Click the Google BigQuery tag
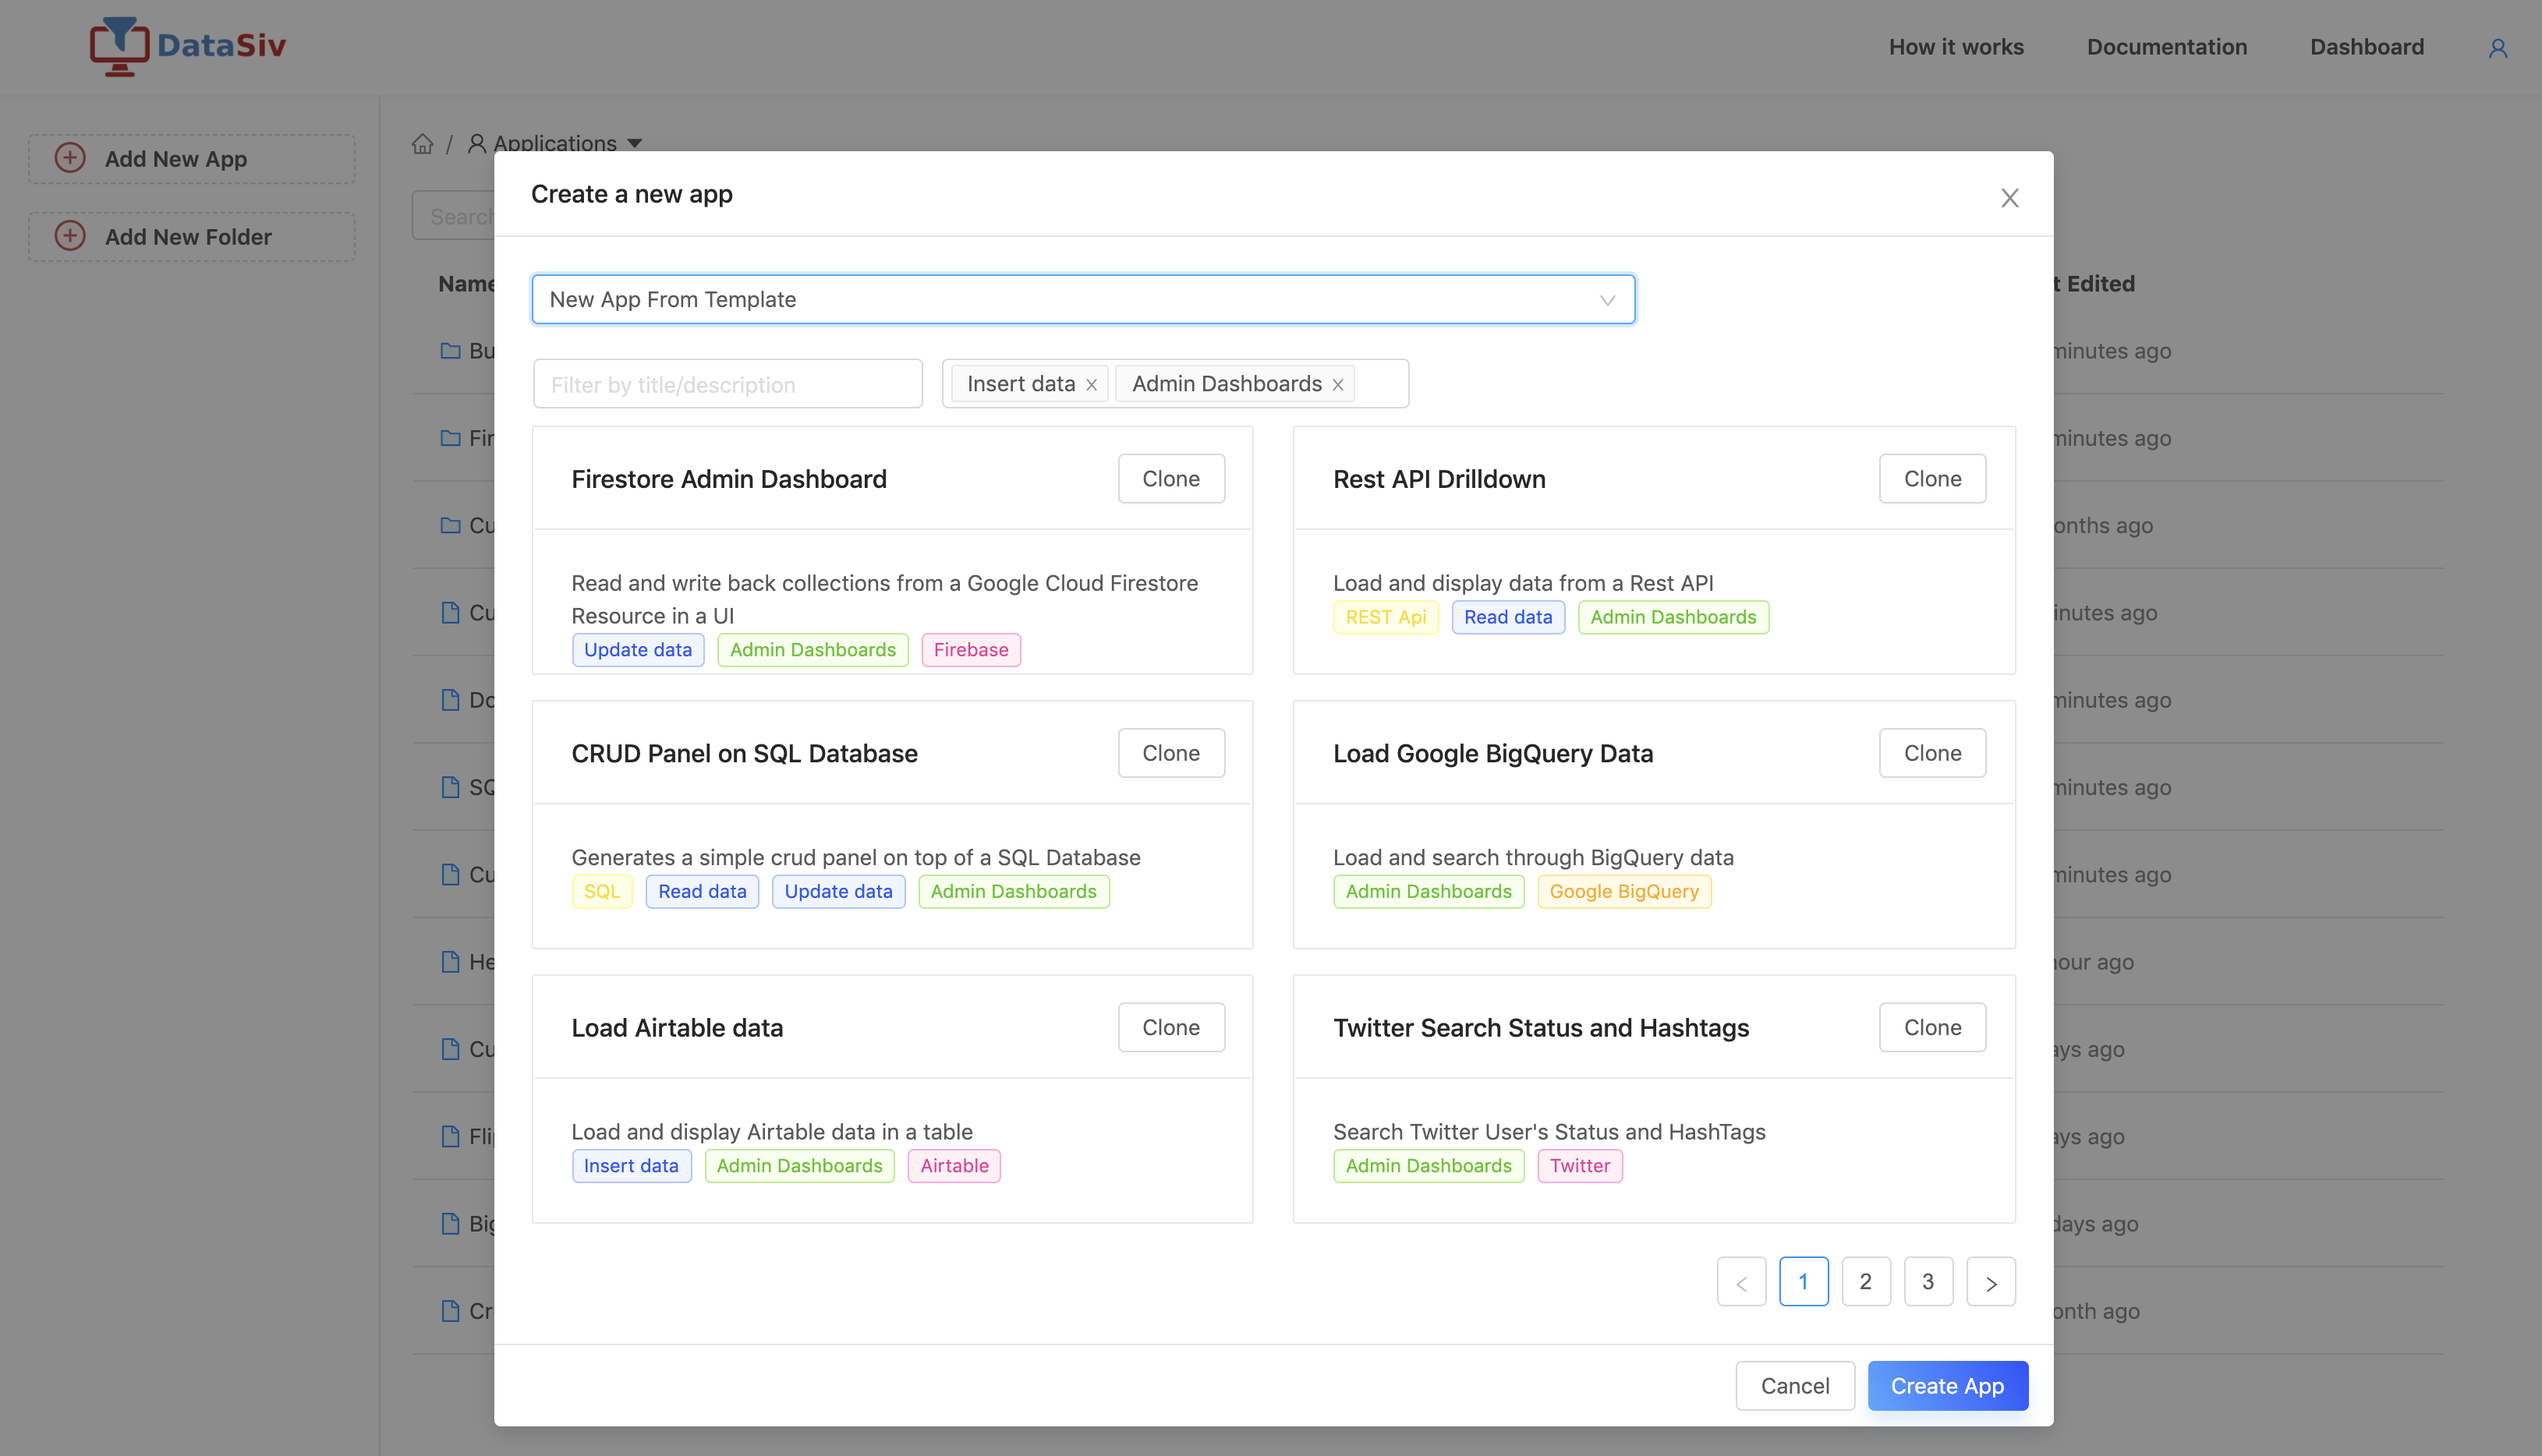The height and width of the screenshot is (1456, 2542). coord(1623,892)
